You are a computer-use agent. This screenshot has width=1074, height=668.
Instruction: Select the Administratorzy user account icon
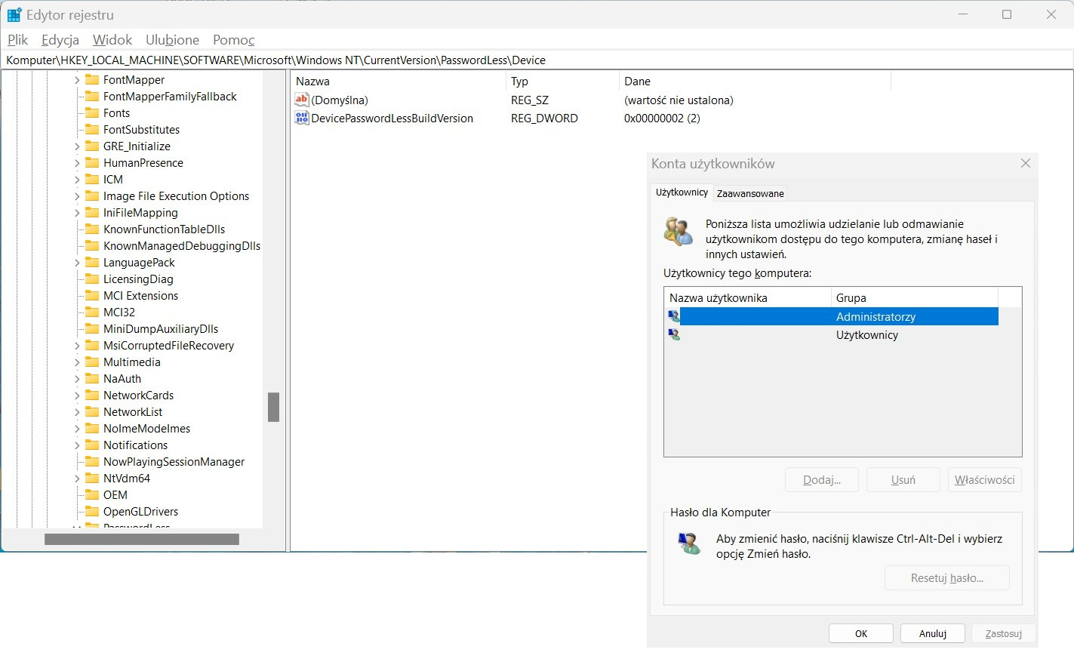[x=674, y=316]
